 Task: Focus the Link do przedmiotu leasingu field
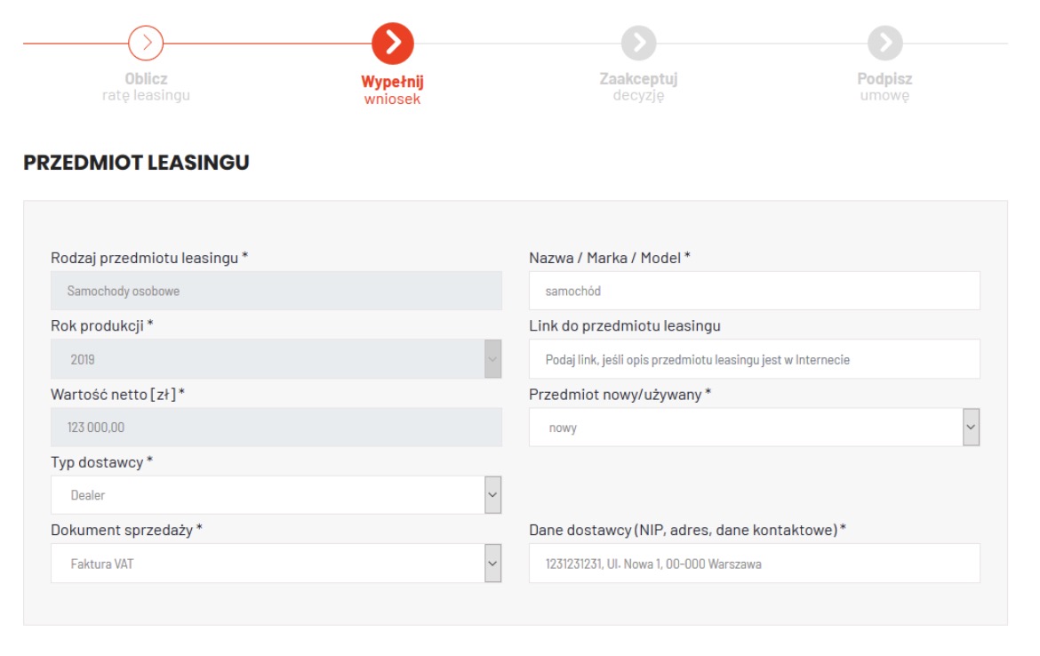coord(754,359)
